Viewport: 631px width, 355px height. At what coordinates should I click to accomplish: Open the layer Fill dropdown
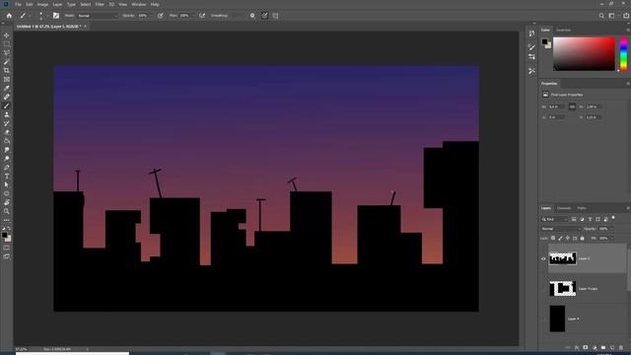point(612,239)
